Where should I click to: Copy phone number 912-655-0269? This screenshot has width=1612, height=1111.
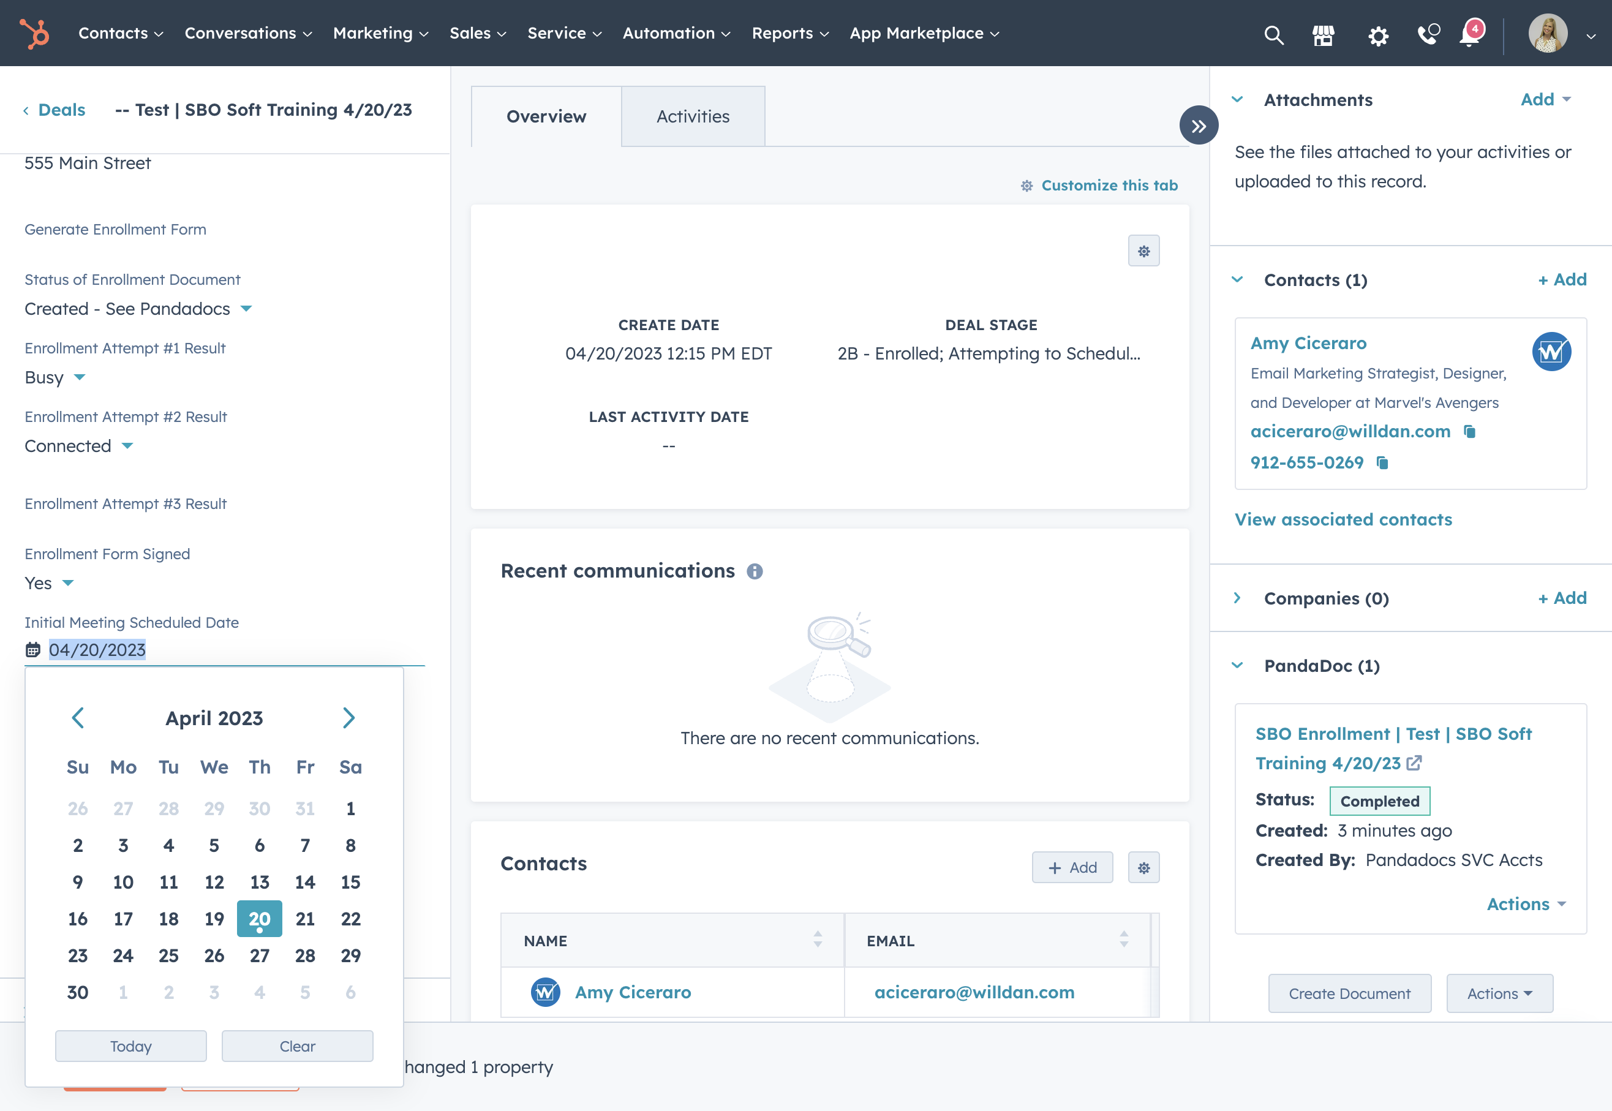click(1382, 463)
